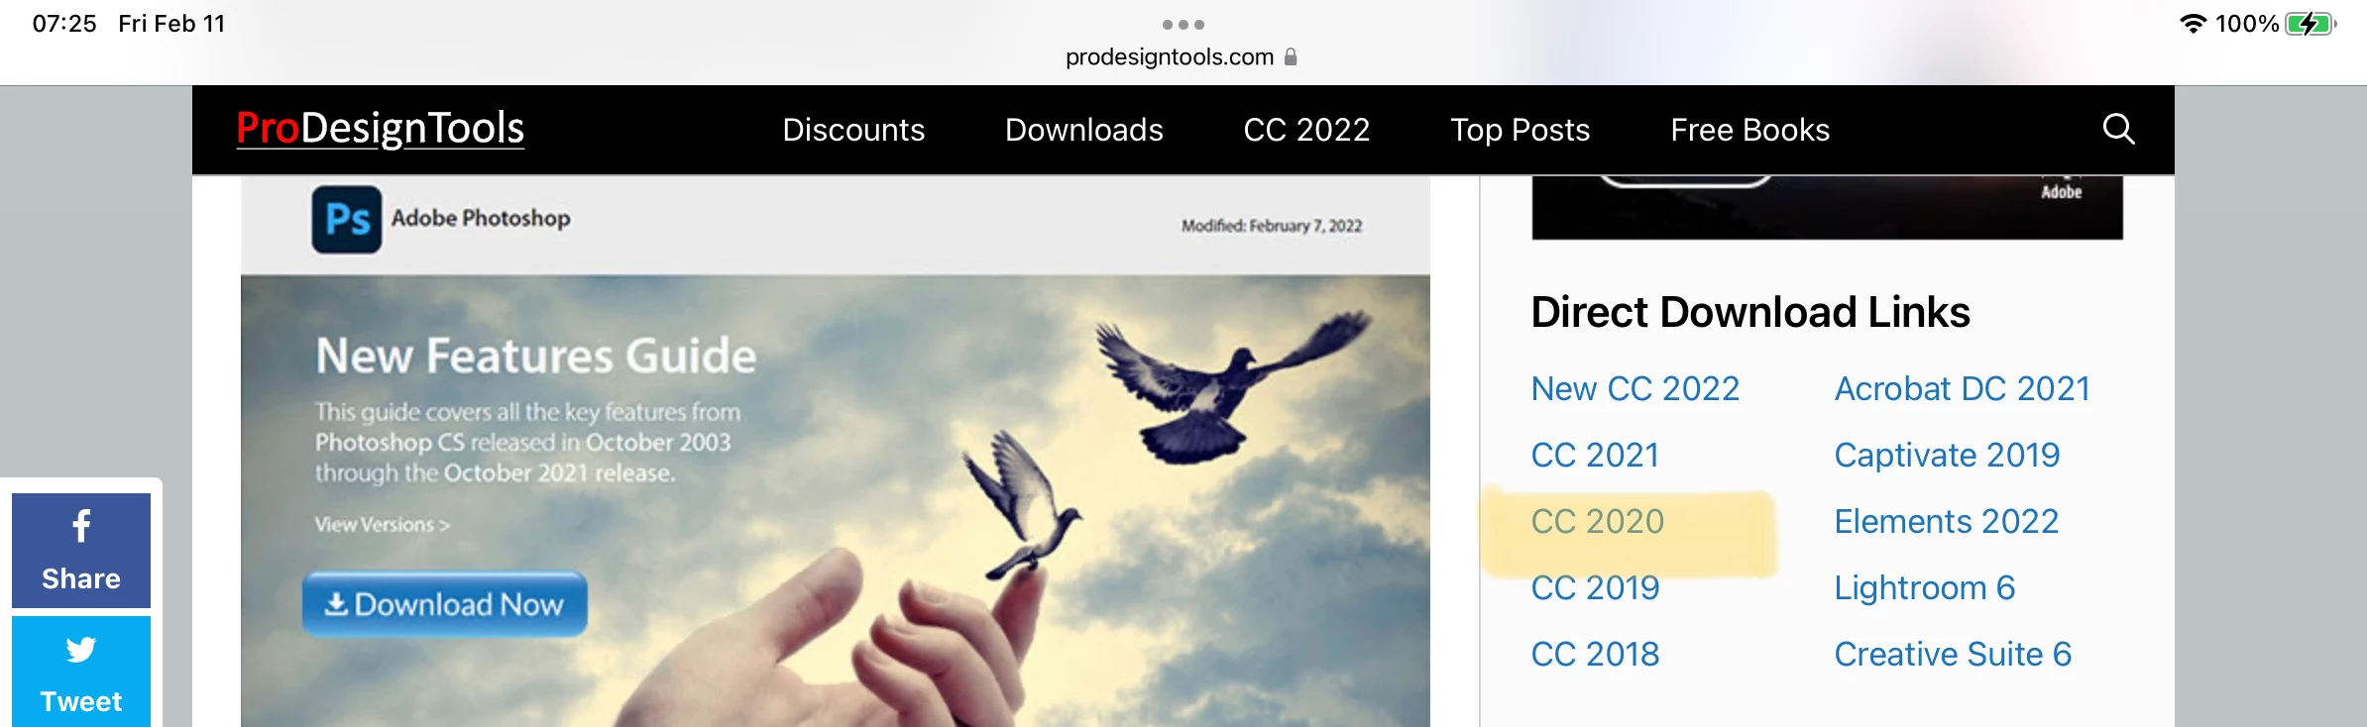Go to the ProDesignTools home logo
This screenshot has height=727, width=2367.
[381, 129]
